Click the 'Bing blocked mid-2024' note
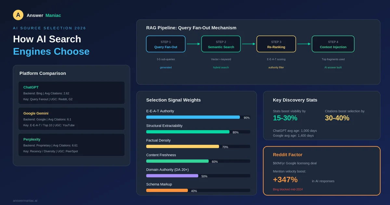The width and height of the screenshot is (390, 205). coord(288,189)
